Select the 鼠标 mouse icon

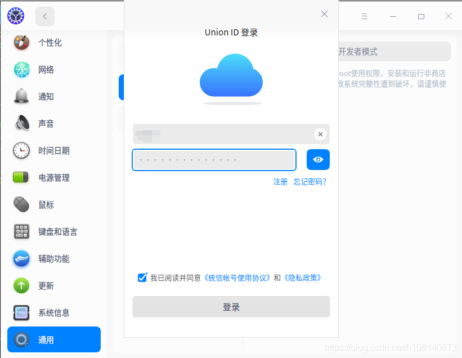coord(21,204)
